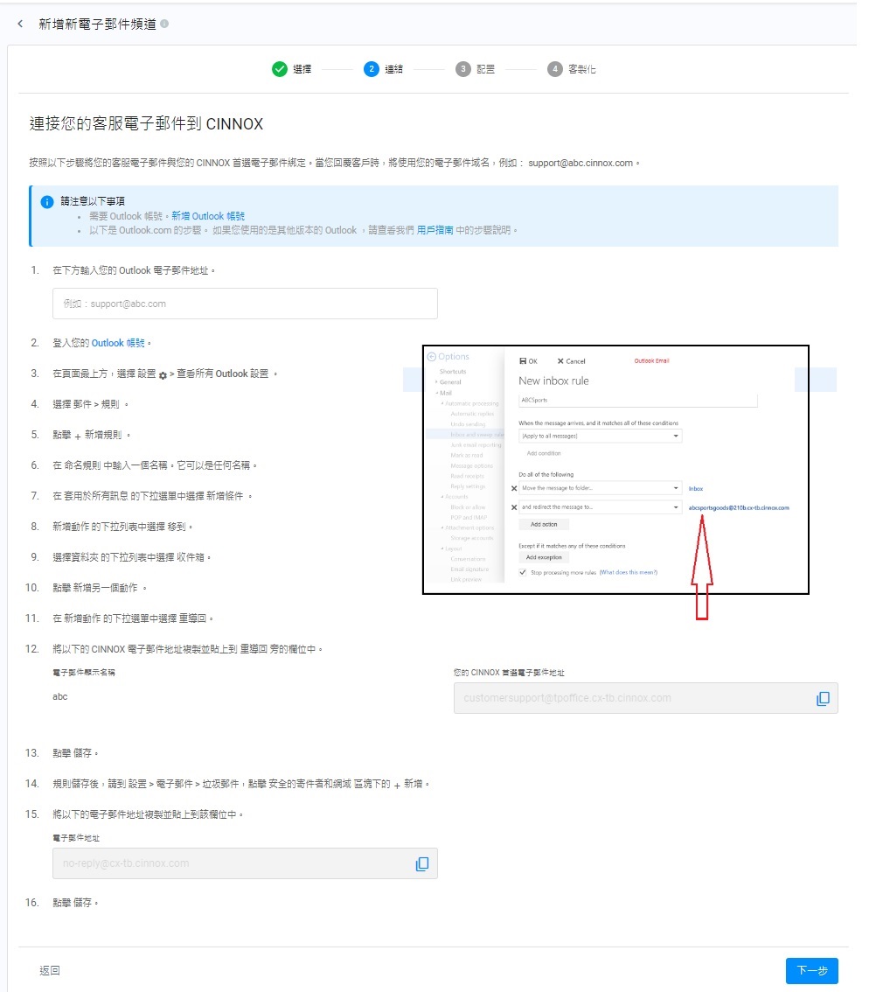Click step 13 text 點擊 儲存

point(75,753)
